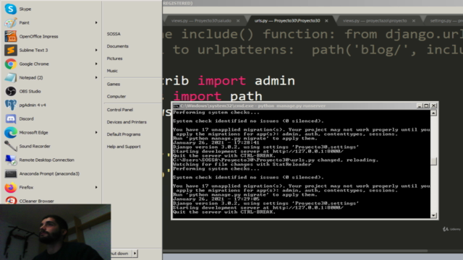Select urls.py Proyecto30\Proyecto30 tab
463x260 pixels.
tap(287, 21)
